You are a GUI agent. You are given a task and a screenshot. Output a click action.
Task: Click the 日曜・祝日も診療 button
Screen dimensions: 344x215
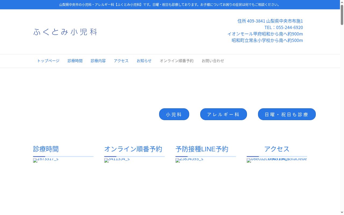point(287,114)
